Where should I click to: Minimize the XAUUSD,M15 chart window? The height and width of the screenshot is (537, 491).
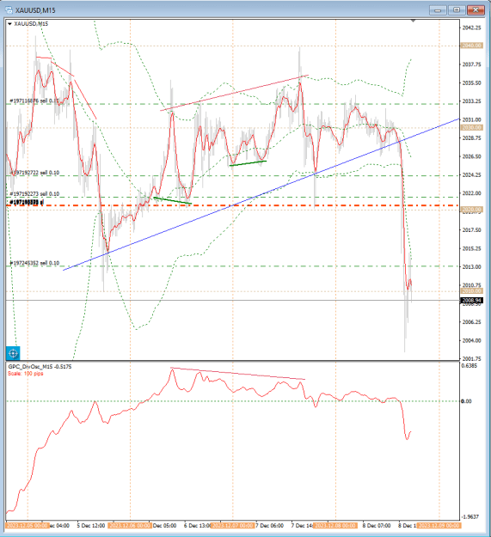(x=438, y=10)
